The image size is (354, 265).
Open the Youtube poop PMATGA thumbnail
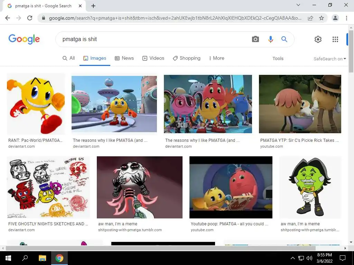[x=231, y=187]
